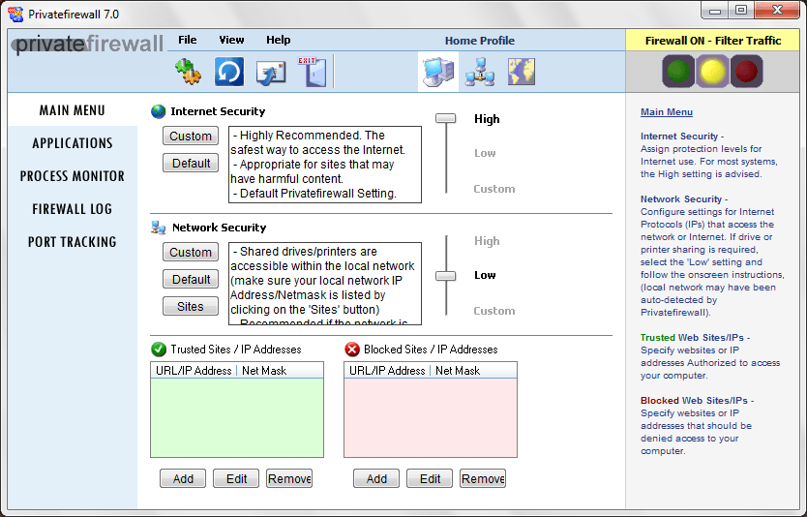
Task: Open the View menu
Action: pyautogui.click(x=231, y=40)
